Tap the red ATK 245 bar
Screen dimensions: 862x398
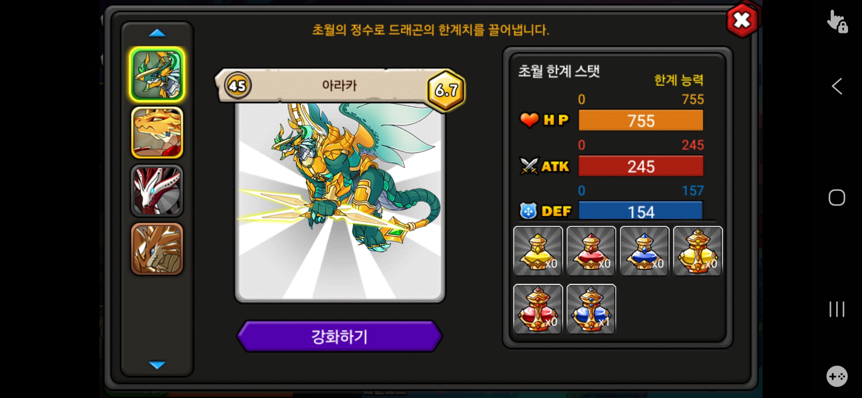pyautogui.click(x=641, y=166)
